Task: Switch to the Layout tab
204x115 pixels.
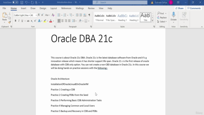Action: click(54, 8)
